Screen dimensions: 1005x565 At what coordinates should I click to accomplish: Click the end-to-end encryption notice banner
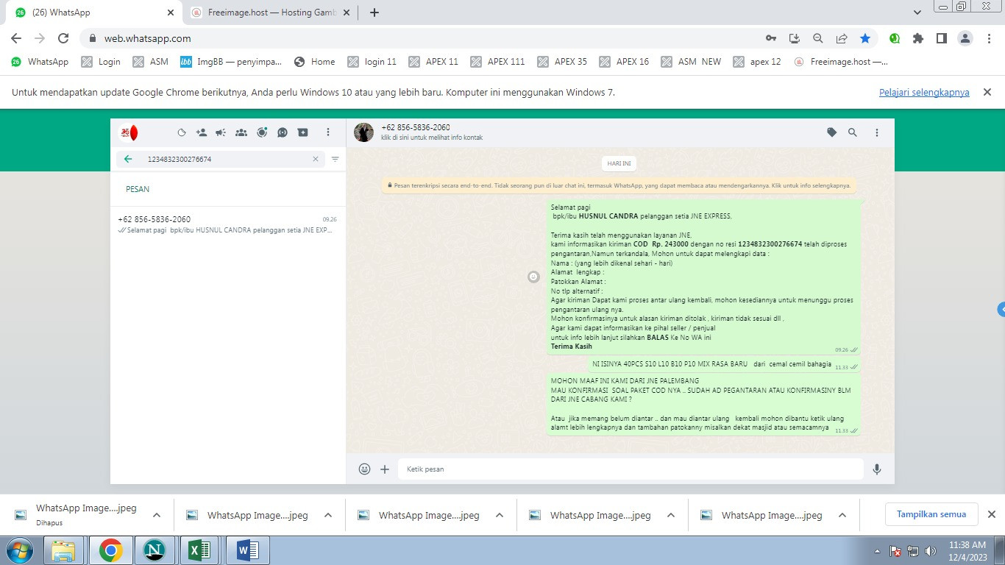tap(619, 185)
